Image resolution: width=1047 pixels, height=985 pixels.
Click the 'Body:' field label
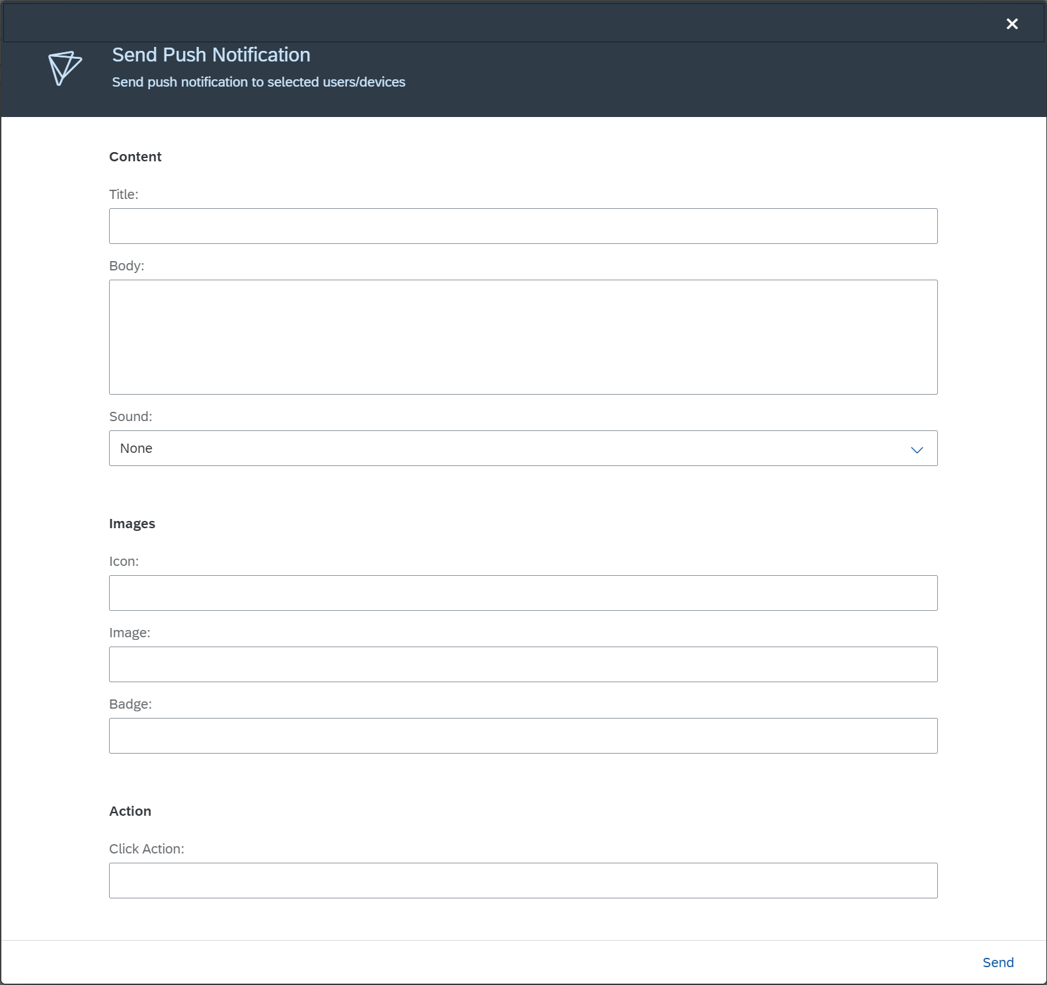pyautogui.click(x=127, y=266)
